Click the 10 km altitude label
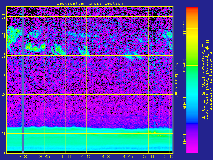This screenshot has height=160, width=213. [3, 55]
